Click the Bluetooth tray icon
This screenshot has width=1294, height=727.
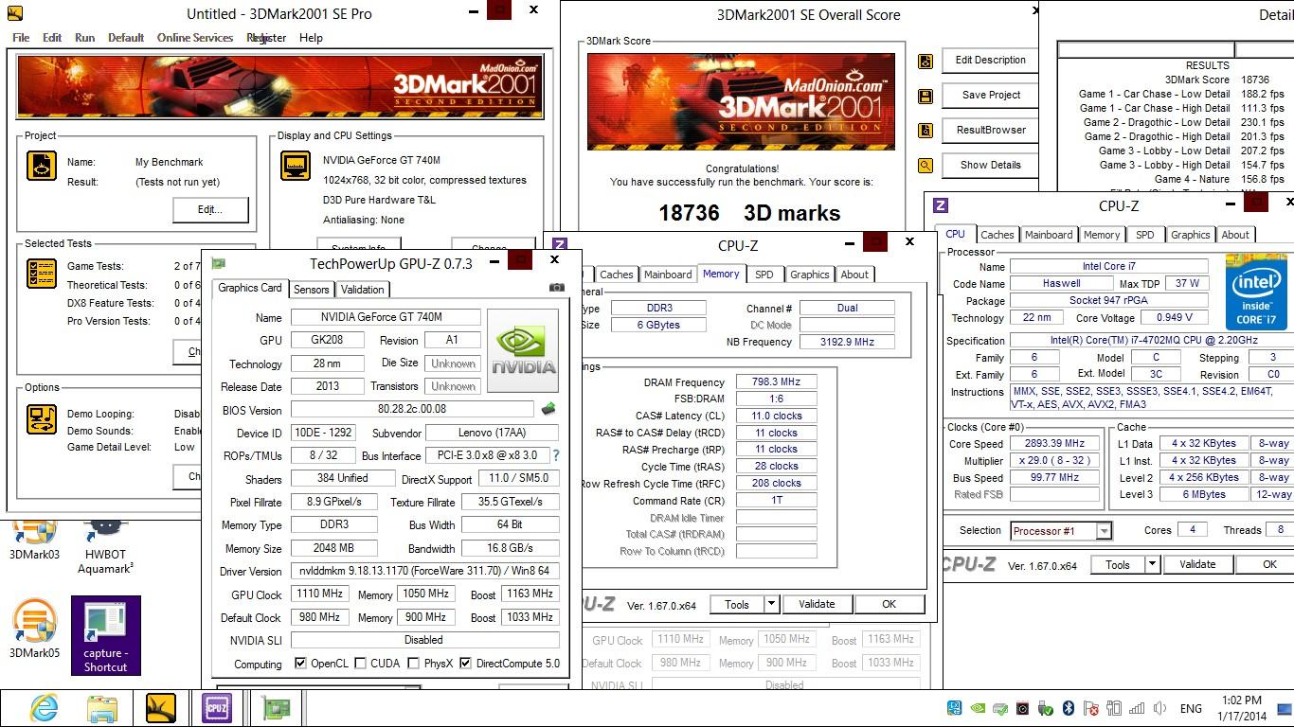pos(1068,708)
